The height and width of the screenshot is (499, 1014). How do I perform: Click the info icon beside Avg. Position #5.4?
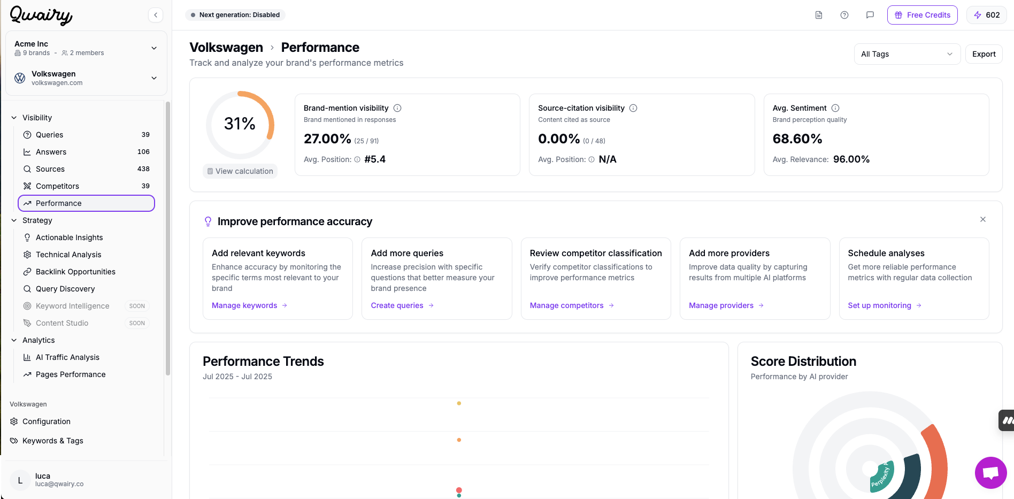[x=357, y=159]
